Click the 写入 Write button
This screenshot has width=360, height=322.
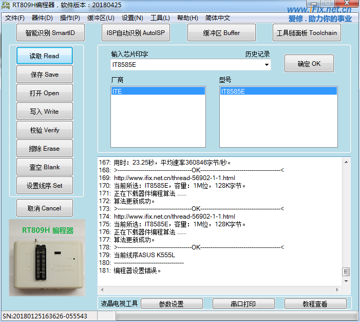coord(45,111)
